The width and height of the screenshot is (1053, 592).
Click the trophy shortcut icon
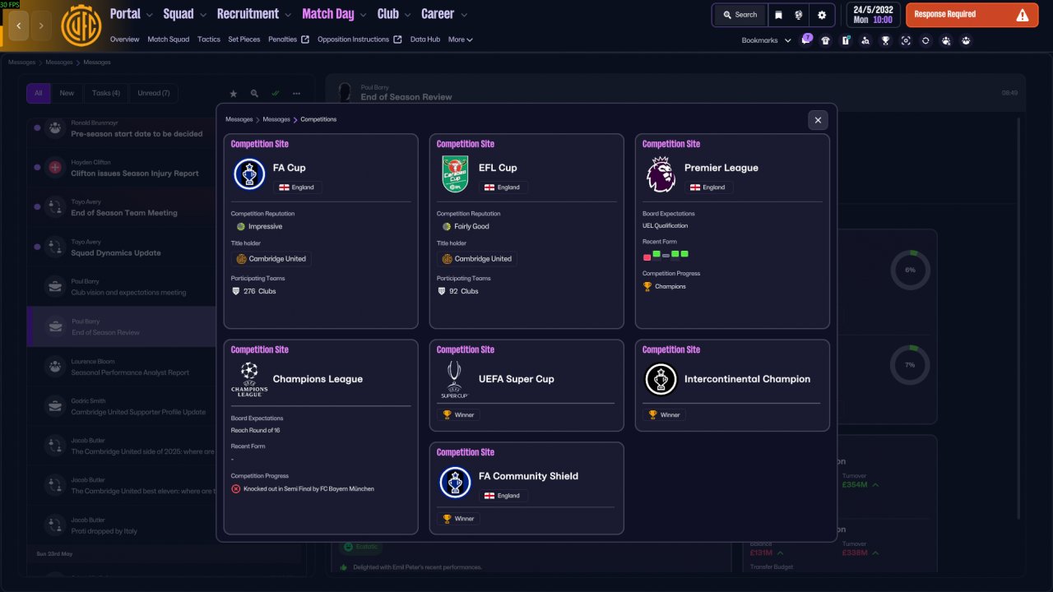886,40
